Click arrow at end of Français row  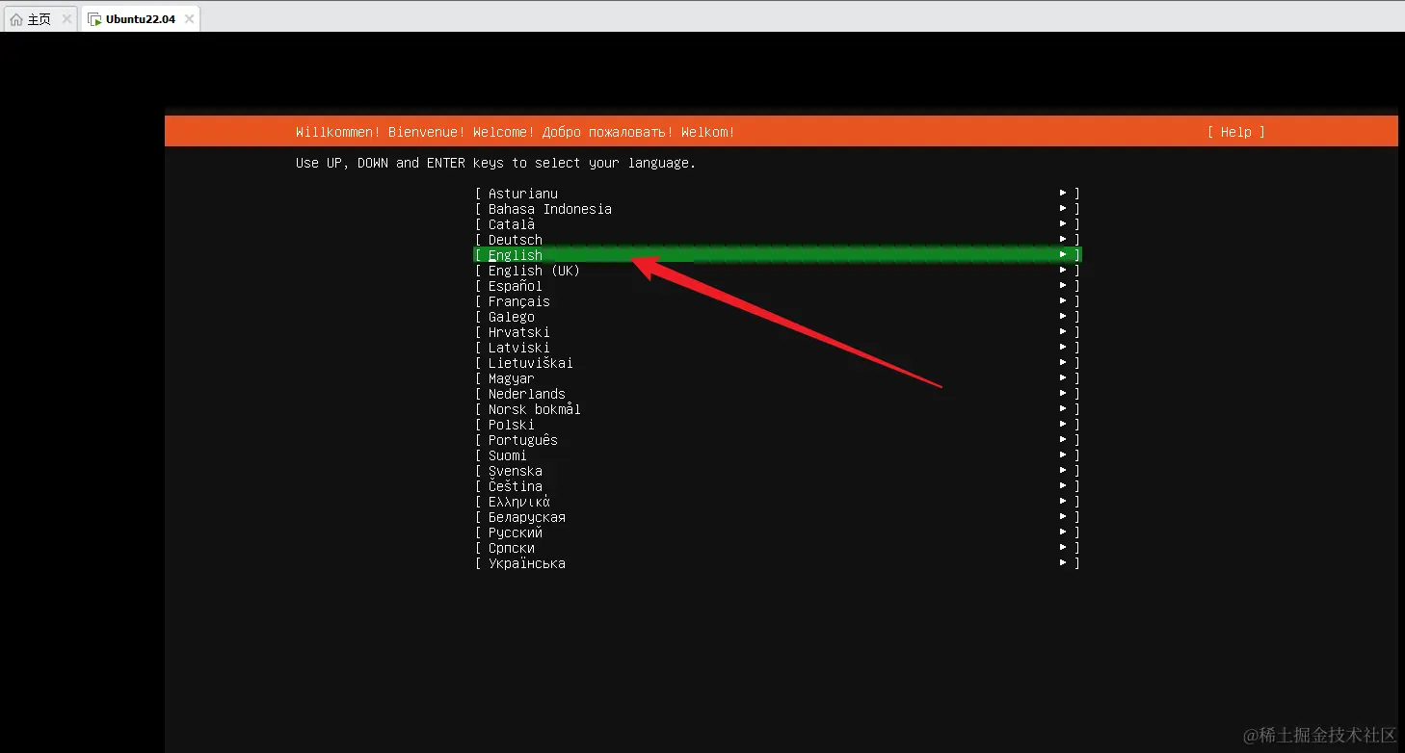pos(1063,301)
